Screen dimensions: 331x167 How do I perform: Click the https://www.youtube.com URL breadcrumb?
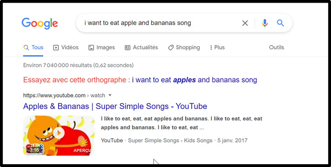point(54,95)
